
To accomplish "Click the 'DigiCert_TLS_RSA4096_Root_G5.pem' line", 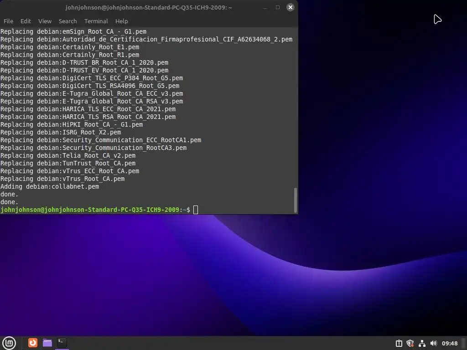I will tap(90, 86).
